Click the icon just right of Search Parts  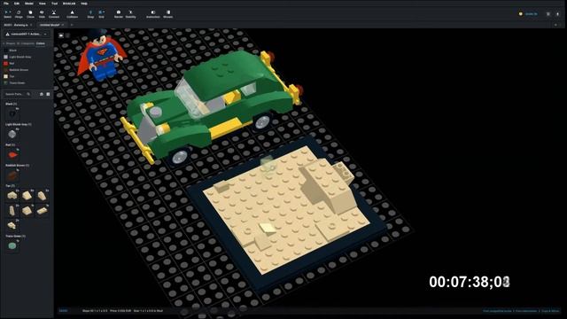click(42, 94)
